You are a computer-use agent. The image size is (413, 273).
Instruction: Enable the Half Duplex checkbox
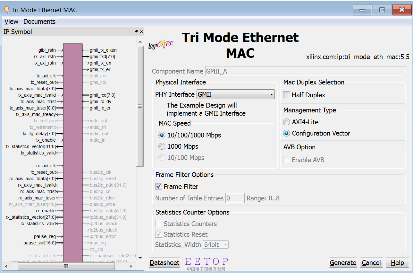[287, 95]
